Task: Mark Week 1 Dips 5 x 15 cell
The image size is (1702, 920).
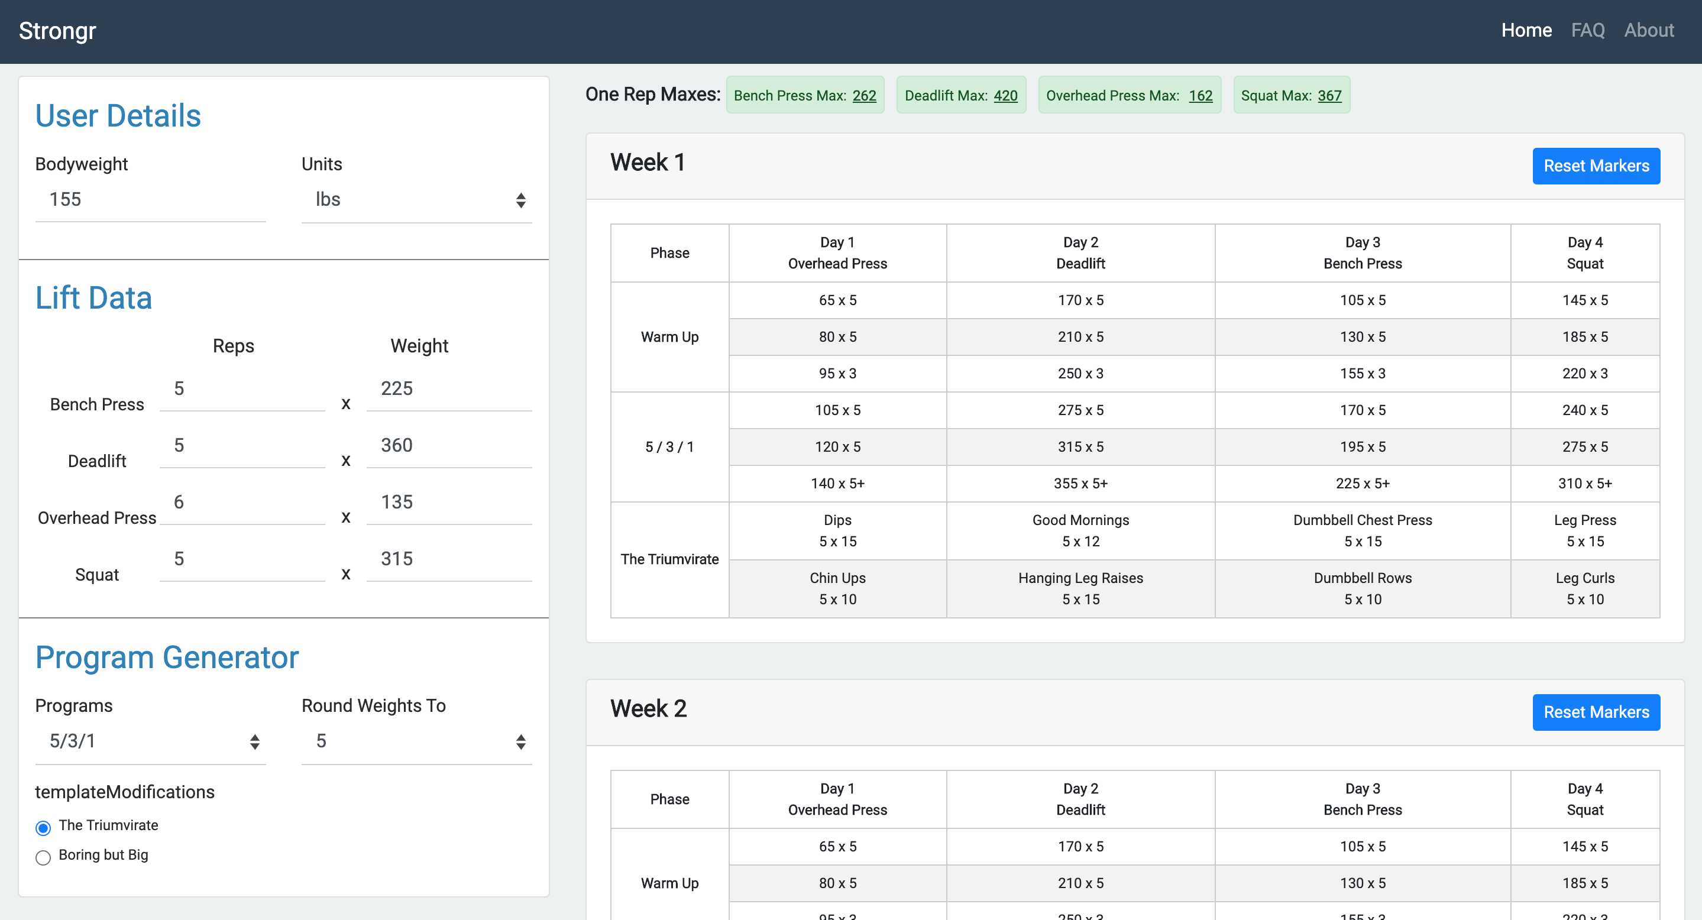Action: point(837,531)
